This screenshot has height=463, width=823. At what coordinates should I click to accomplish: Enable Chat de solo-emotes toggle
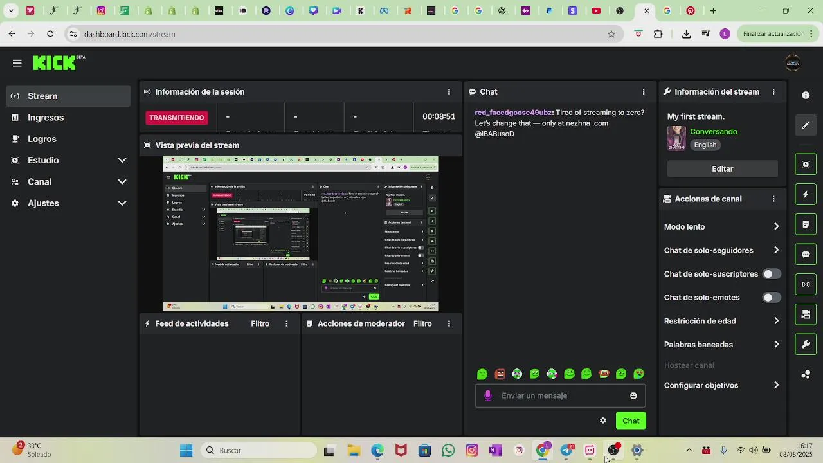[x=772, y=298]
